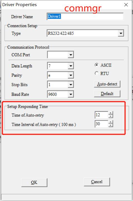Click the Auto-detect button
This screenshot has height=201, width=133.
(x=107, y=84)
